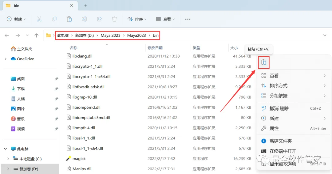Screen dimensions: 332x174
Task: Choose 属性 in context menu
Action: click(x=294, y=128)
